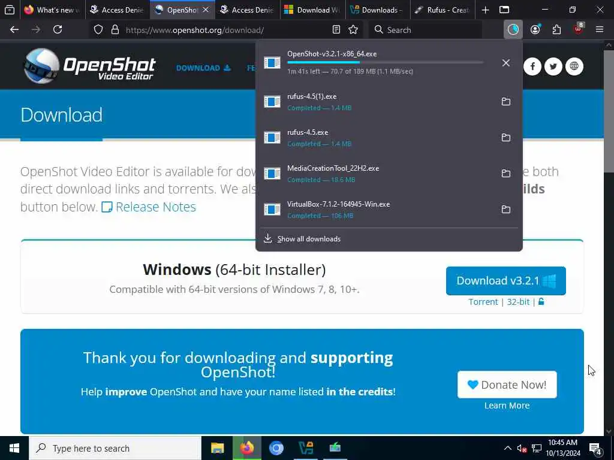Select the OpenShot-v3.2.1-x86_64.exe download entry
The width and height of the screenshot is (614, 460).
(389, 62)
